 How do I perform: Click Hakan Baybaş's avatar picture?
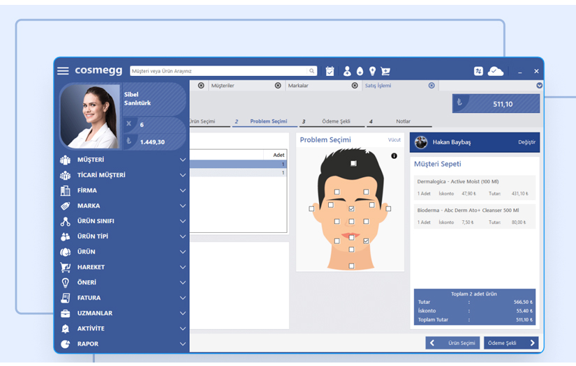coord(421,142)
